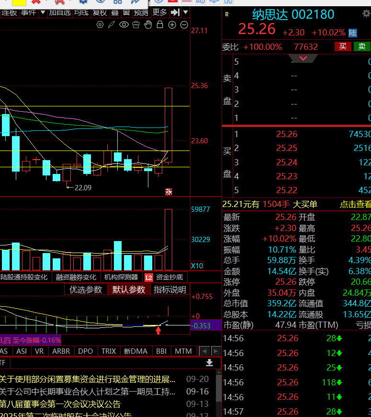
Task: Open 指标说明 indicator description
Action: pos(170,290)
